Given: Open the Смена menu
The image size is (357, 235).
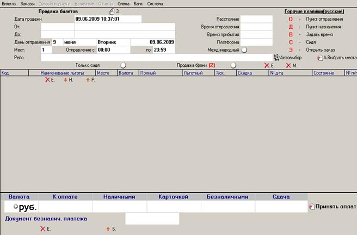Looking at the screenshot, I should click(x=124, y=4).
